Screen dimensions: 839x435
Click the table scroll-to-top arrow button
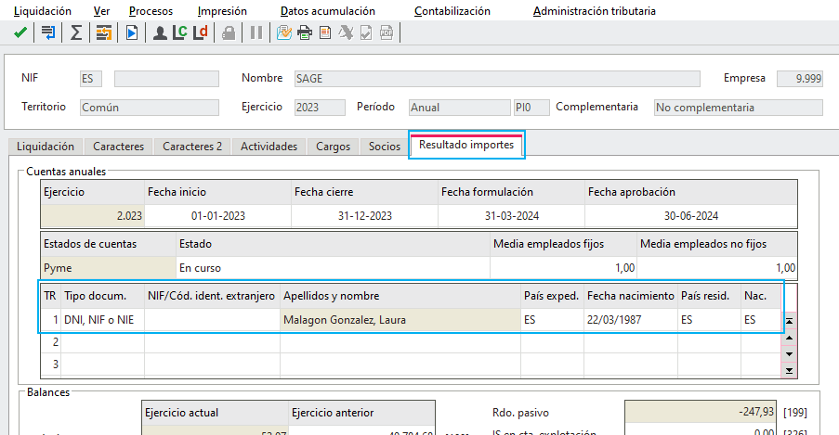789,321
